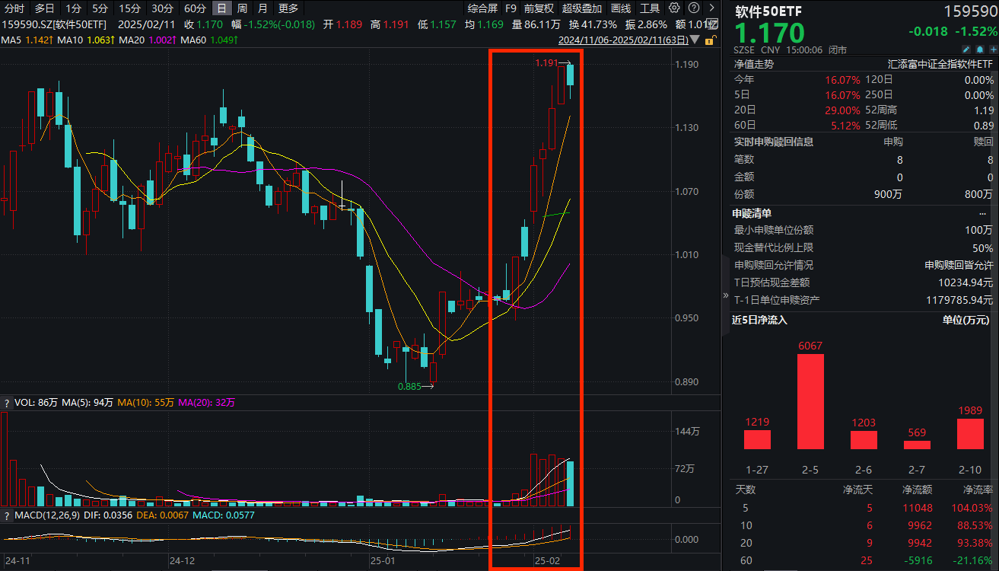Open the 画线 drawing tools

pyautogui.click(x=621, y=8)
